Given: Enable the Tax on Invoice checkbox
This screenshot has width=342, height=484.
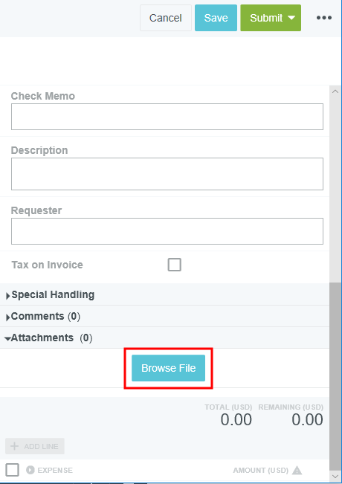Looking at the screenshot, I should [175, 265].
